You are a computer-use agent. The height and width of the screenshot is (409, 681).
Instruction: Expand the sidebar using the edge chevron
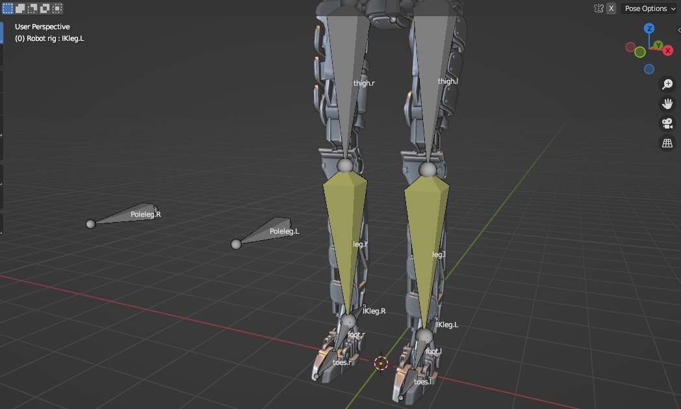[x=679, y=30]
